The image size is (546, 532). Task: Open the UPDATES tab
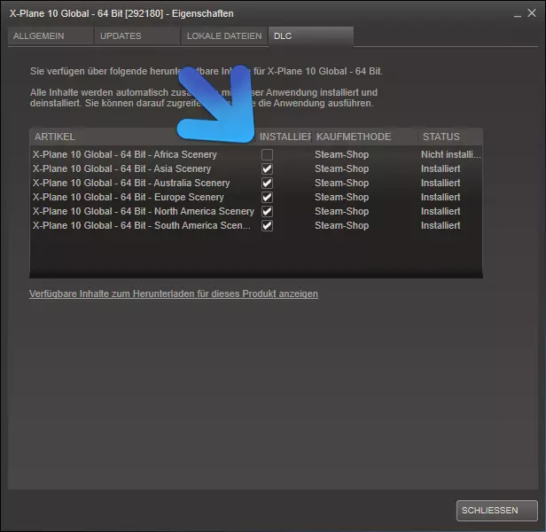pyautogui.click(x=137, y=35)
